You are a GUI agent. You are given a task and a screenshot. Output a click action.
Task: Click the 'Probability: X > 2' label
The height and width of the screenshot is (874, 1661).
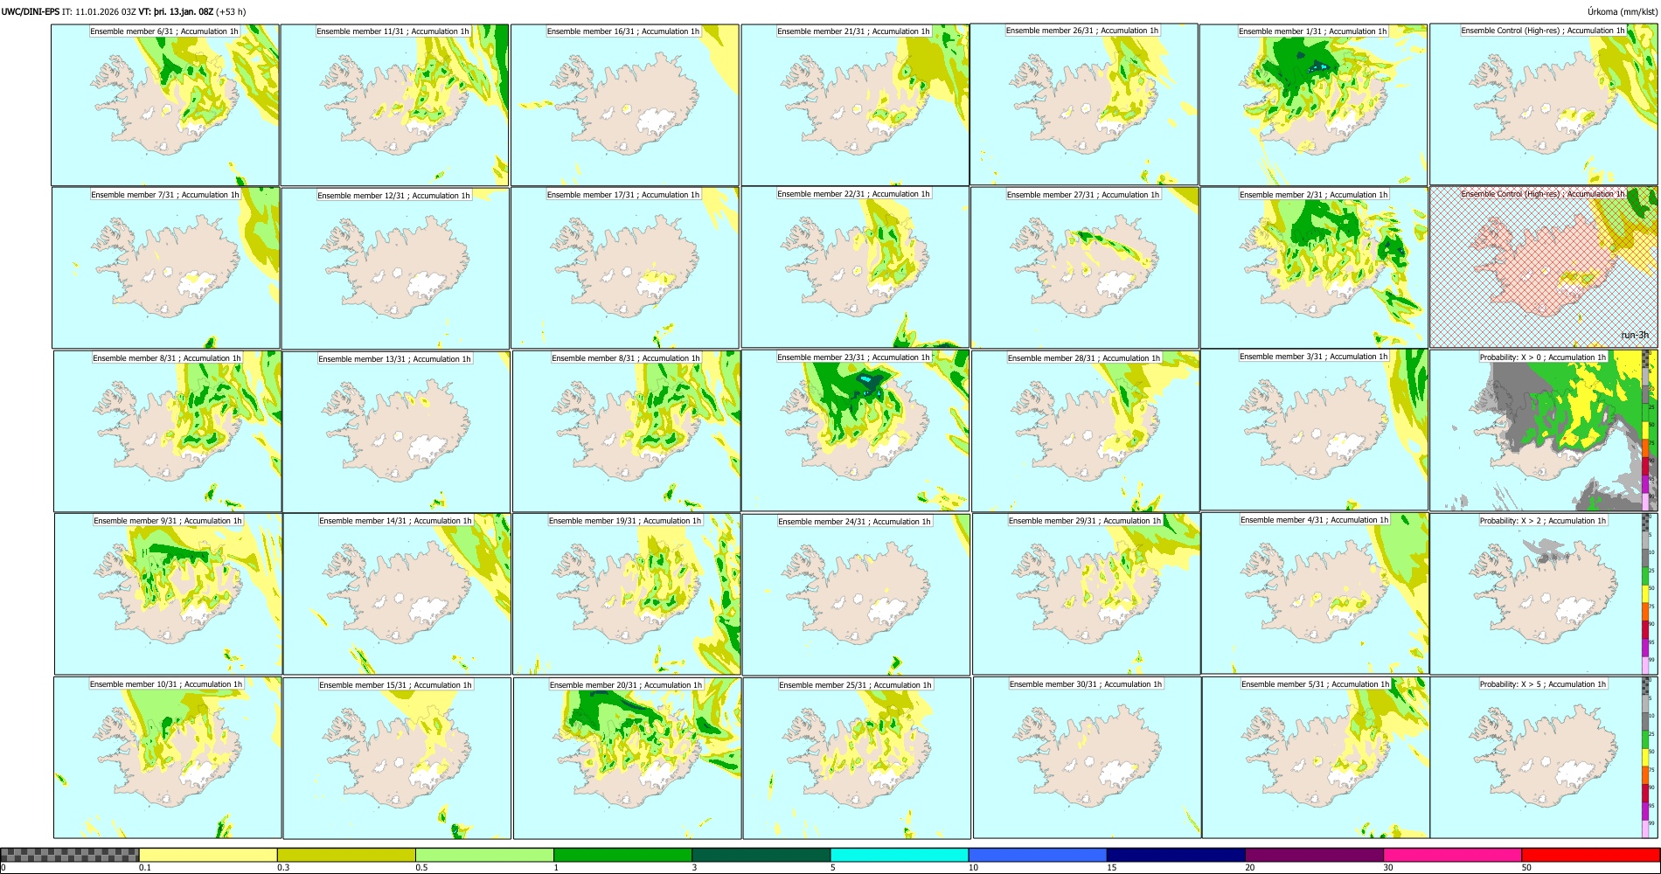pos(1512,521)
